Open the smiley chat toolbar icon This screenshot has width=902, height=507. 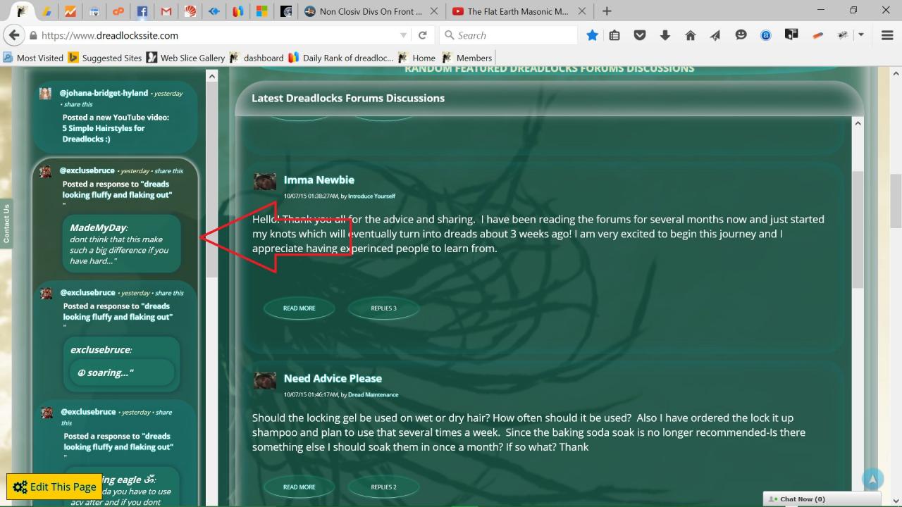[x=741, y=35]
